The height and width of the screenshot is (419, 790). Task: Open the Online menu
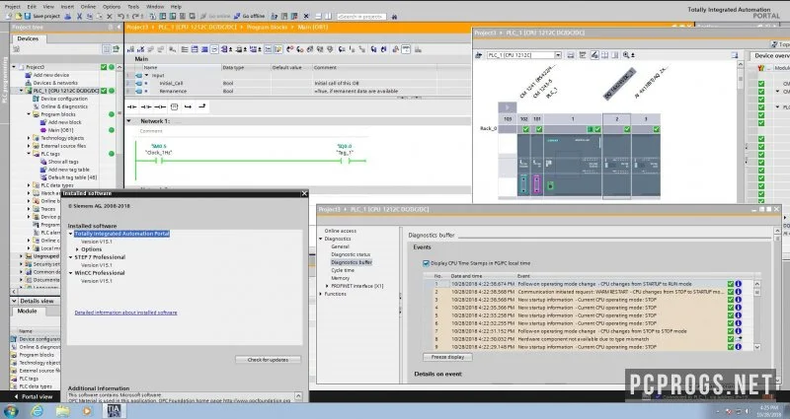pos(88,7)
